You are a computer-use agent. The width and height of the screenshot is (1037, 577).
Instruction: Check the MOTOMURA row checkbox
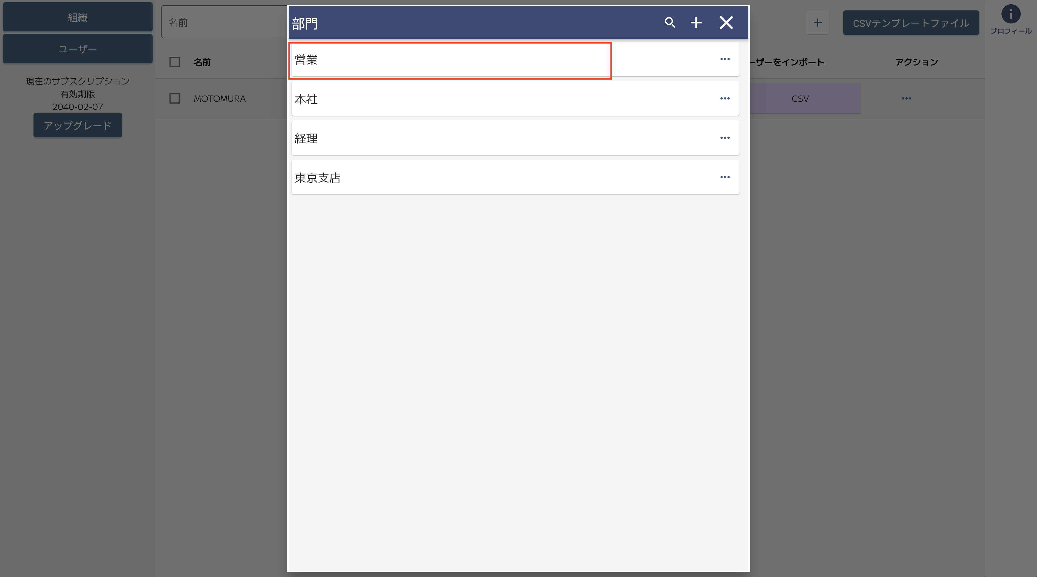[x=174, y=99]
